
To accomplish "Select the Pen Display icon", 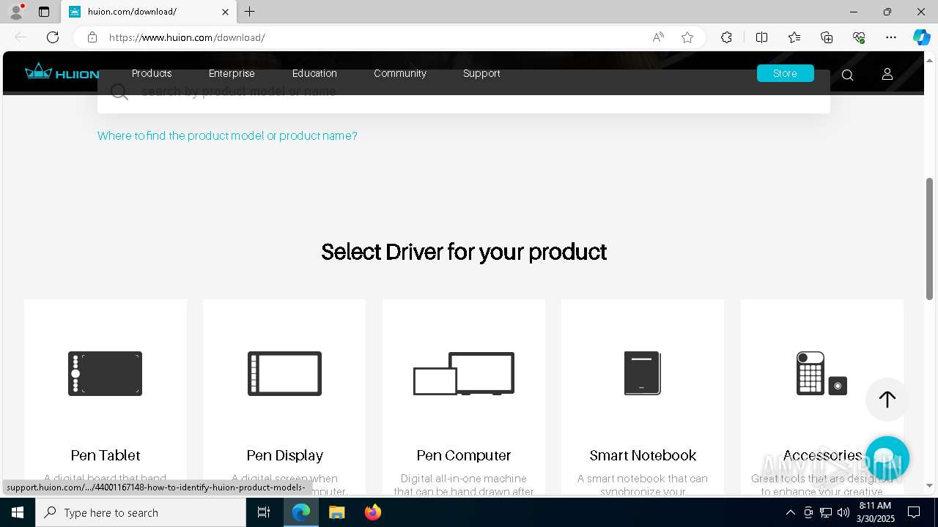I will [x=284, y=373].
